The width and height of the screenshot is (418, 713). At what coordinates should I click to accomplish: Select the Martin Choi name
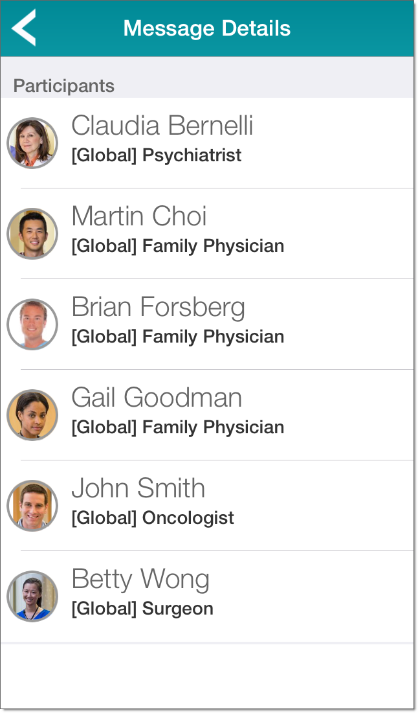tap(139, 216)
